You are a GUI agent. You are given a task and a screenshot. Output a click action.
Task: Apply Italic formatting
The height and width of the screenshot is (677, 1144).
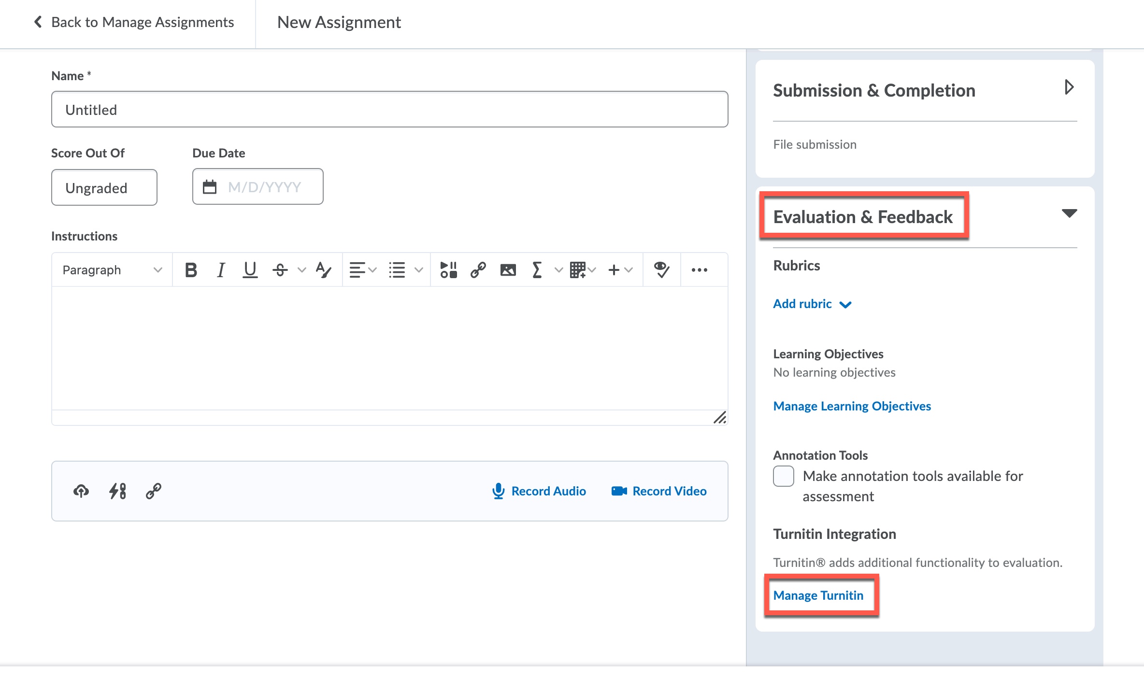coord(221,270)
